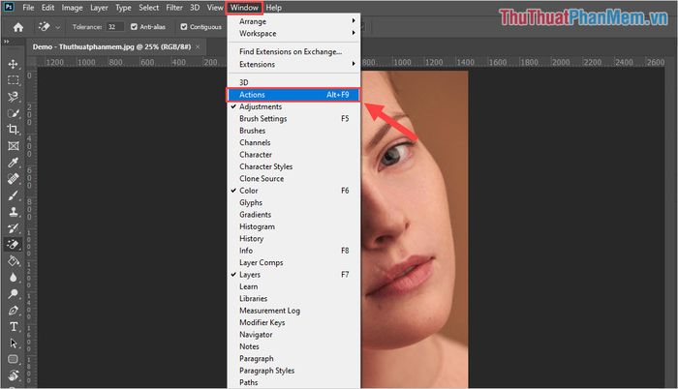
Task: Choose Info from the menu
Action: 293,251
